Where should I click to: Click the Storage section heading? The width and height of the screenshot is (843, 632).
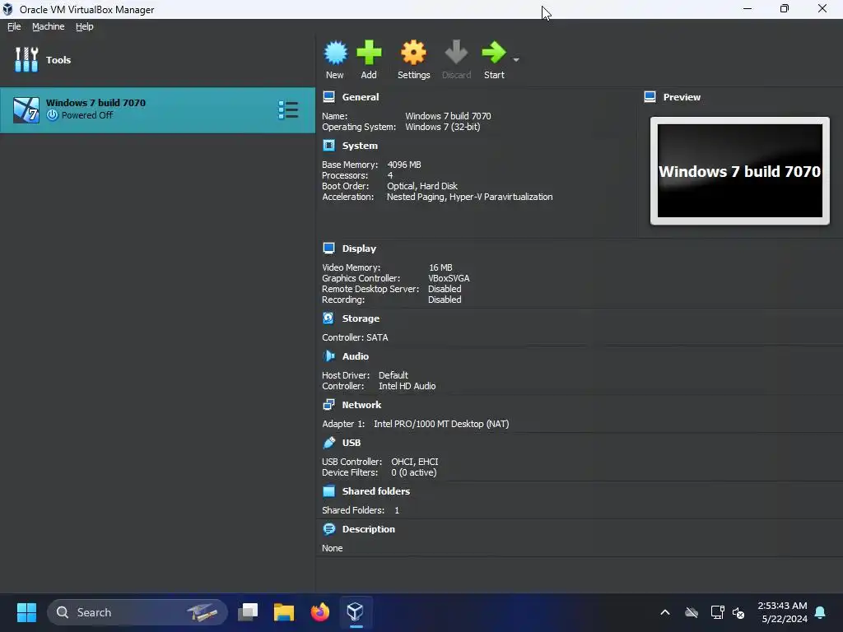pos(361,318)
